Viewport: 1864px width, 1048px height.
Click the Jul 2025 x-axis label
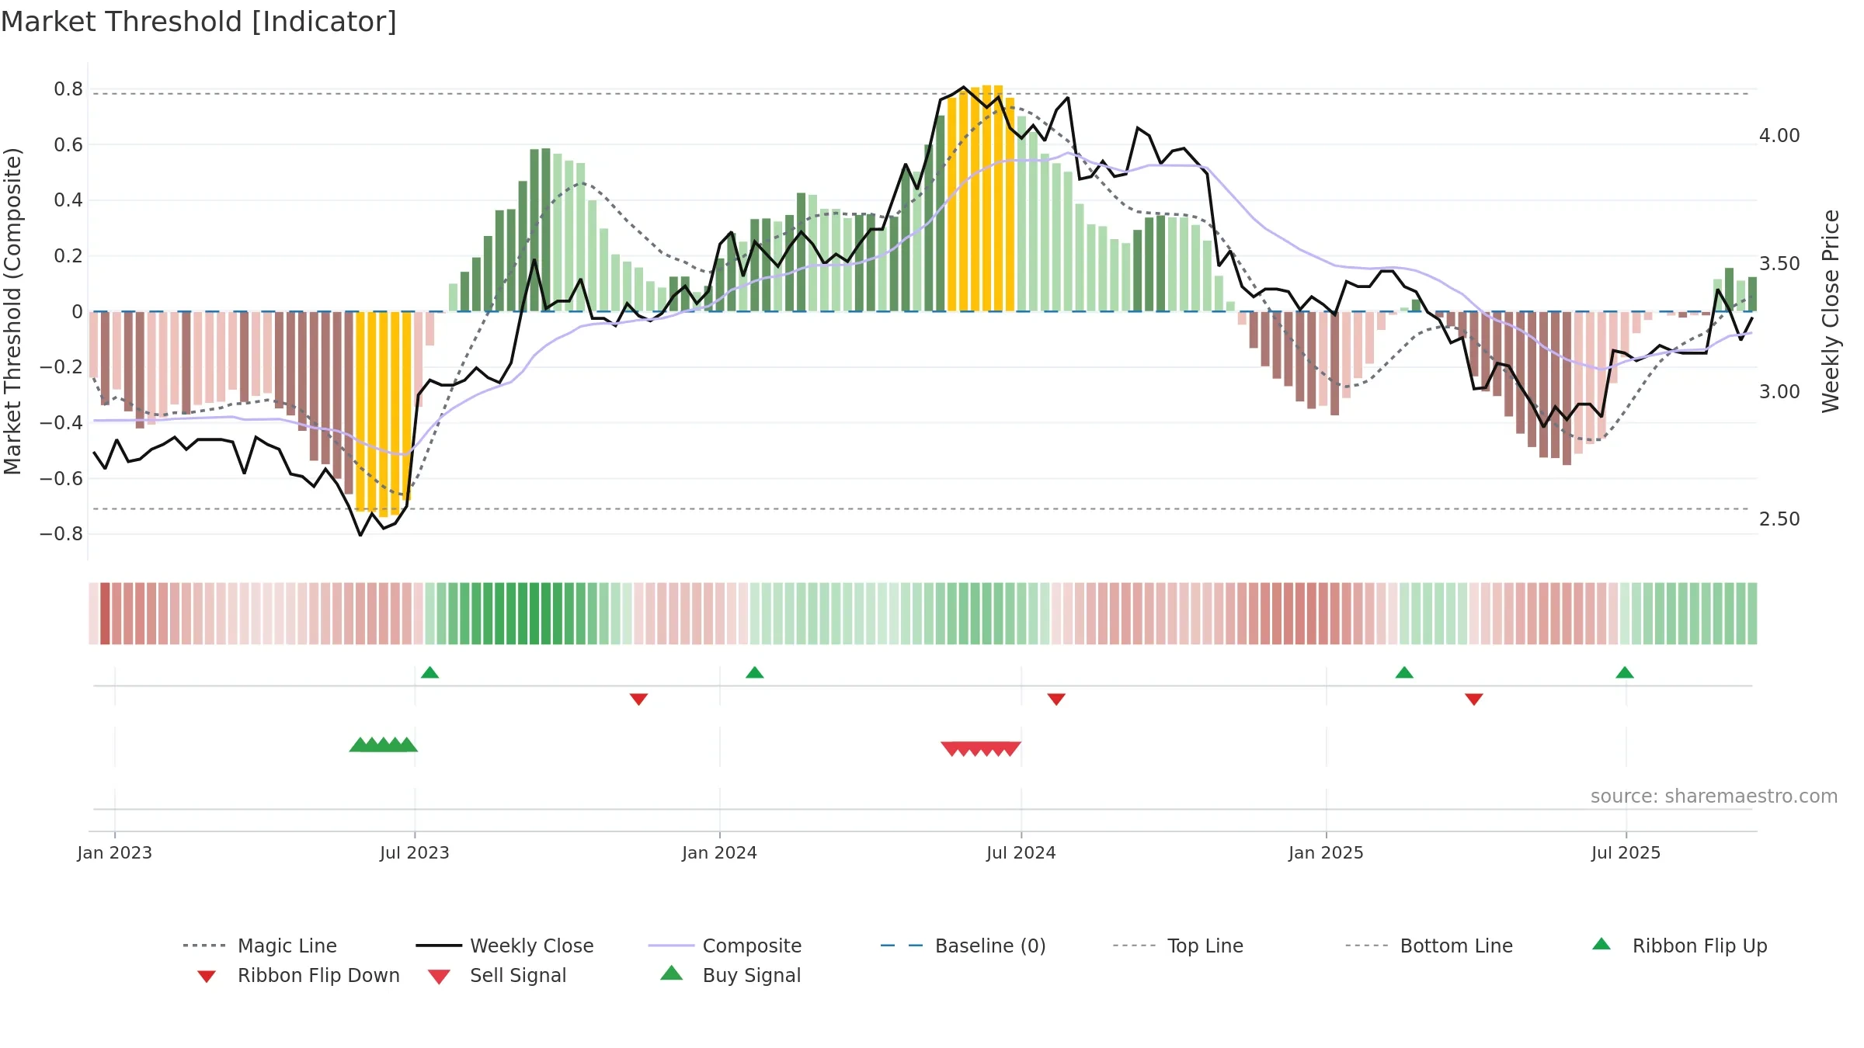tap(1626, 852)
